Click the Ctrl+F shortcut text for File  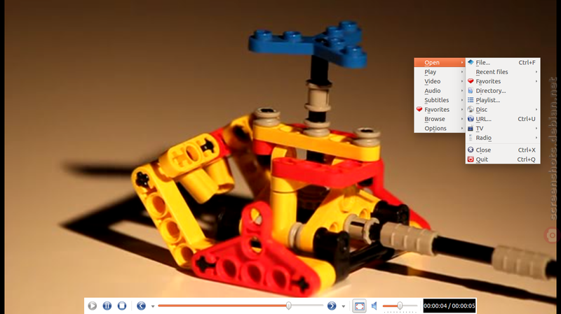point(527,62)
